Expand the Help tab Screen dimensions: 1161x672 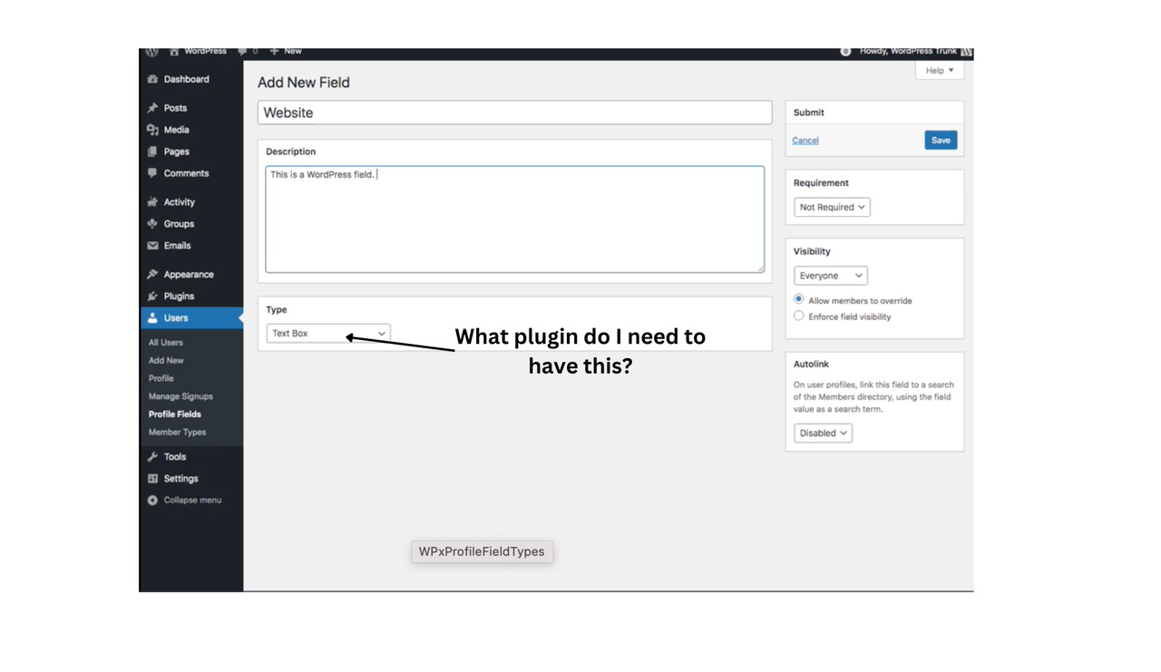point(940,71)
